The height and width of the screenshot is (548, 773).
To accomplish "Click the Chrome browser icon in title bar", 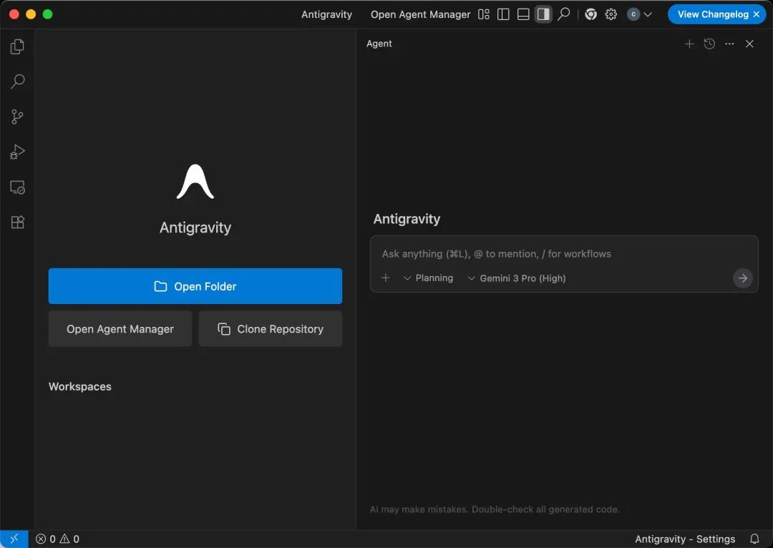I will 590,14.
